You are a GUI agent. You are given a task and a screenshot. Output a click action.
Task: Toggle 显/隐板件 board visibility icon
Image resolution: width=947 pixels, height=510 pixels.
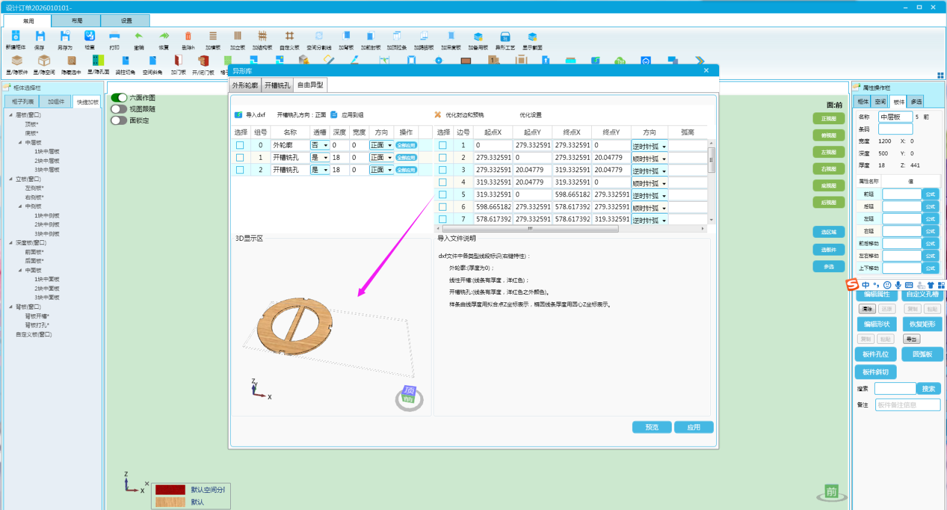pos(17,61)
